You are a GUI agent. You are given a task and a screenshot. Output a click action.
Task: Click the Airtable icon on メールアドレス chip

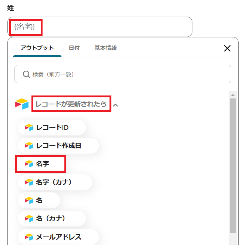coord(29,237)
